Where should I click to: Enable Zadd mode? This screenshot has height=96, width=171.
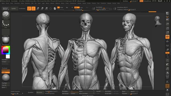77,7
